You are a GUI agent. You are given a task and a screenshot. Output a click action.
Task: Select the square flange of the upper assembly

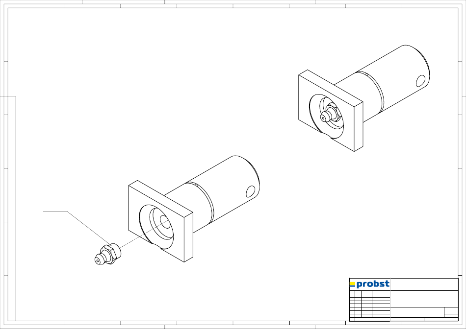[331, 111]
